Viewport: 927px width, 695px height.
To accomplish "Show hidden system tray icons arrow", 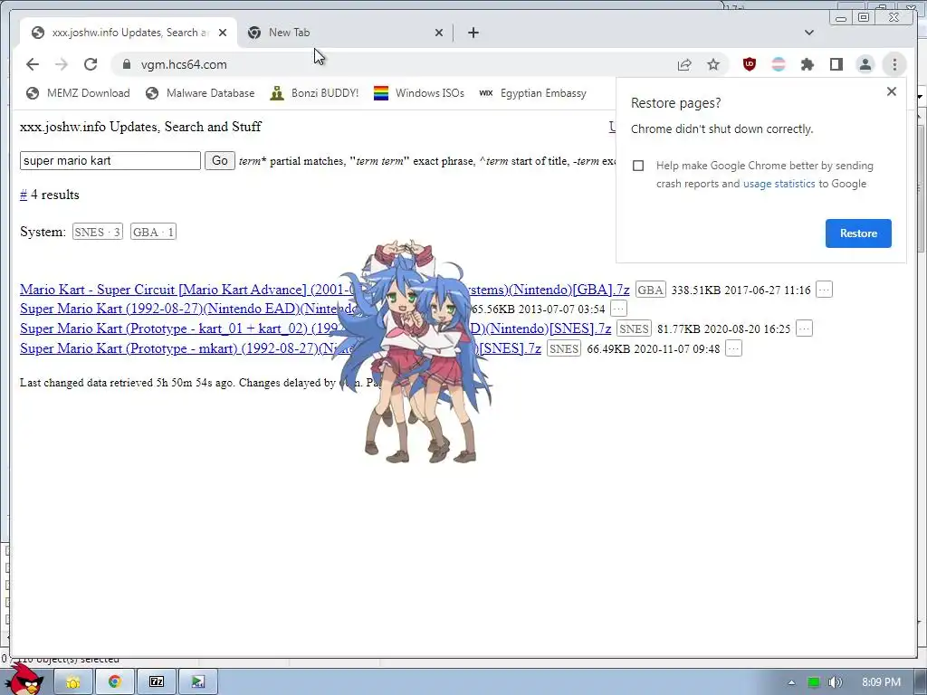I will point(791,682).
